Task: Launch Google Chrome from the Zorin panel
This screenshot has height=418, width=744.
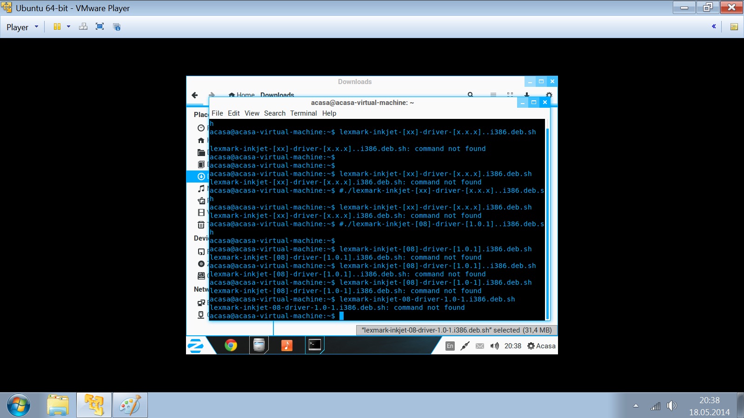Action: click(231, 345)
